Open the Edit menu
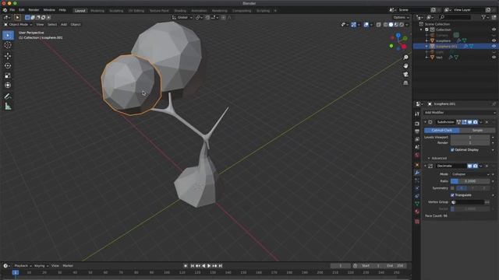The image size is (499, 280). (21, 10)
